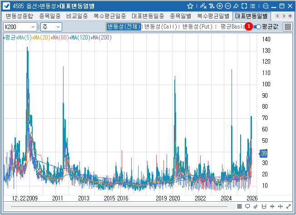296x215 pixels.
Task: Switch to the 변동성종합 tab
Action: 20,16
